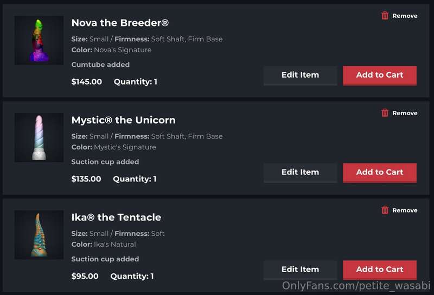The height and width of the screenshot is (295, 434).
Task: Click the trash icon for Ika the Tentacle
Action: point(385,210)
